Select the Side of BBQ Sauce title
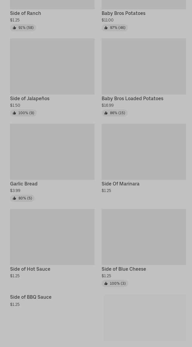This screenshot has width=192, height=347. click(x=31, y=297)
